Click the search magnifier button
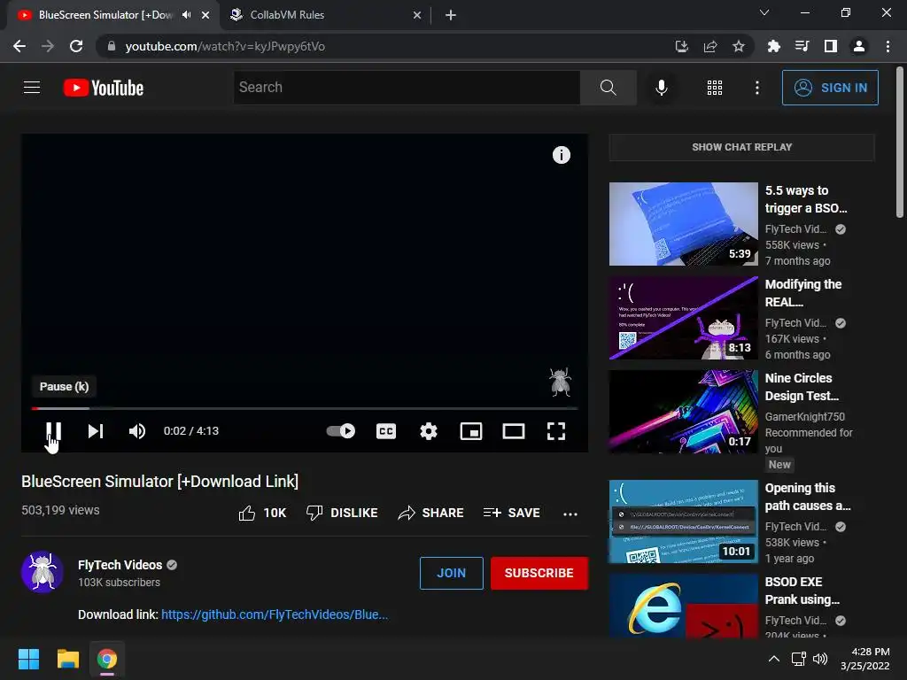907x680 pixels. [608, 88]
